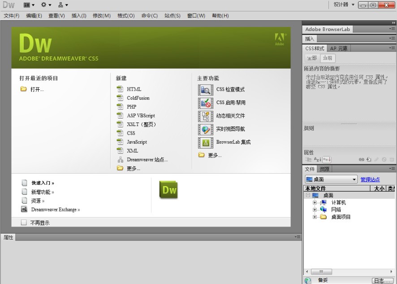397x284 pixels.
Task: Open the site management dropdown in title bar
Action: (63, 5)
